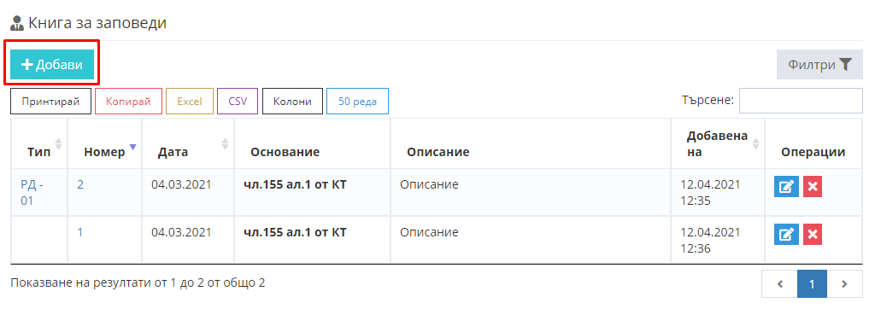Export table using Excel button
This screenshot has width=875, height=332.
pyautogui.click(x=189, y=102)
